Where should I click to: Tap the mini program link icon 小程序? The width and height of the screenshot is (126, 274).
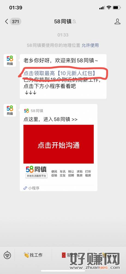coord(32,188)
